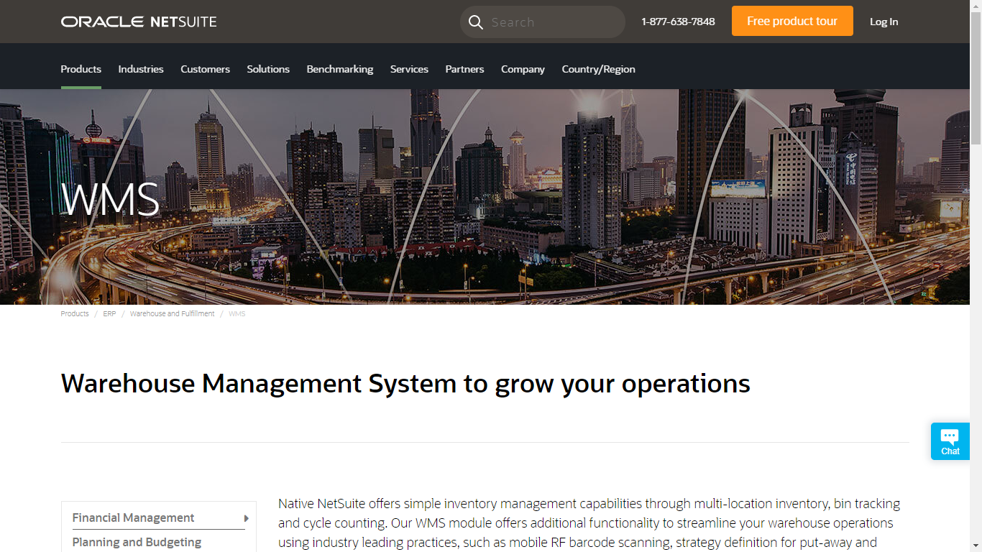Select Financial Management in sidebar

tap(133, 517)
